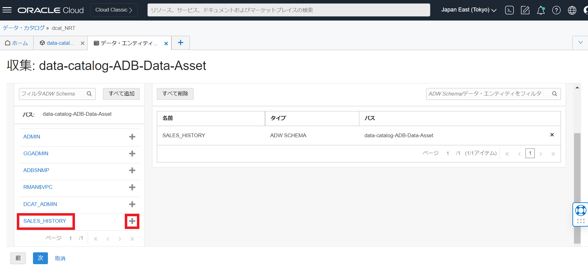
Task: Remove SALES_HISTORY row with X icon
Action: pos(552,135)
